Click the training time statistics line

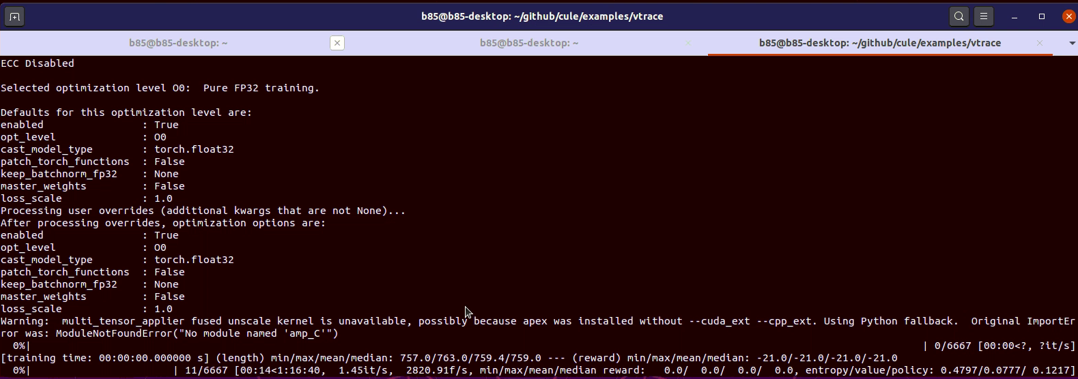click(x=449, y=358)
